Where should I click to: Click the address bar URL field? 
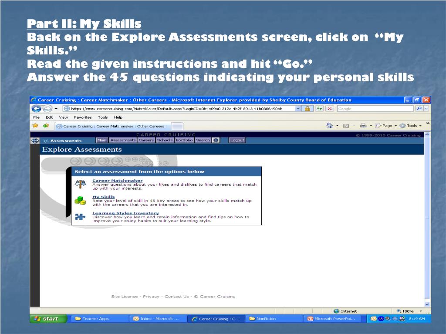point(178,108)
